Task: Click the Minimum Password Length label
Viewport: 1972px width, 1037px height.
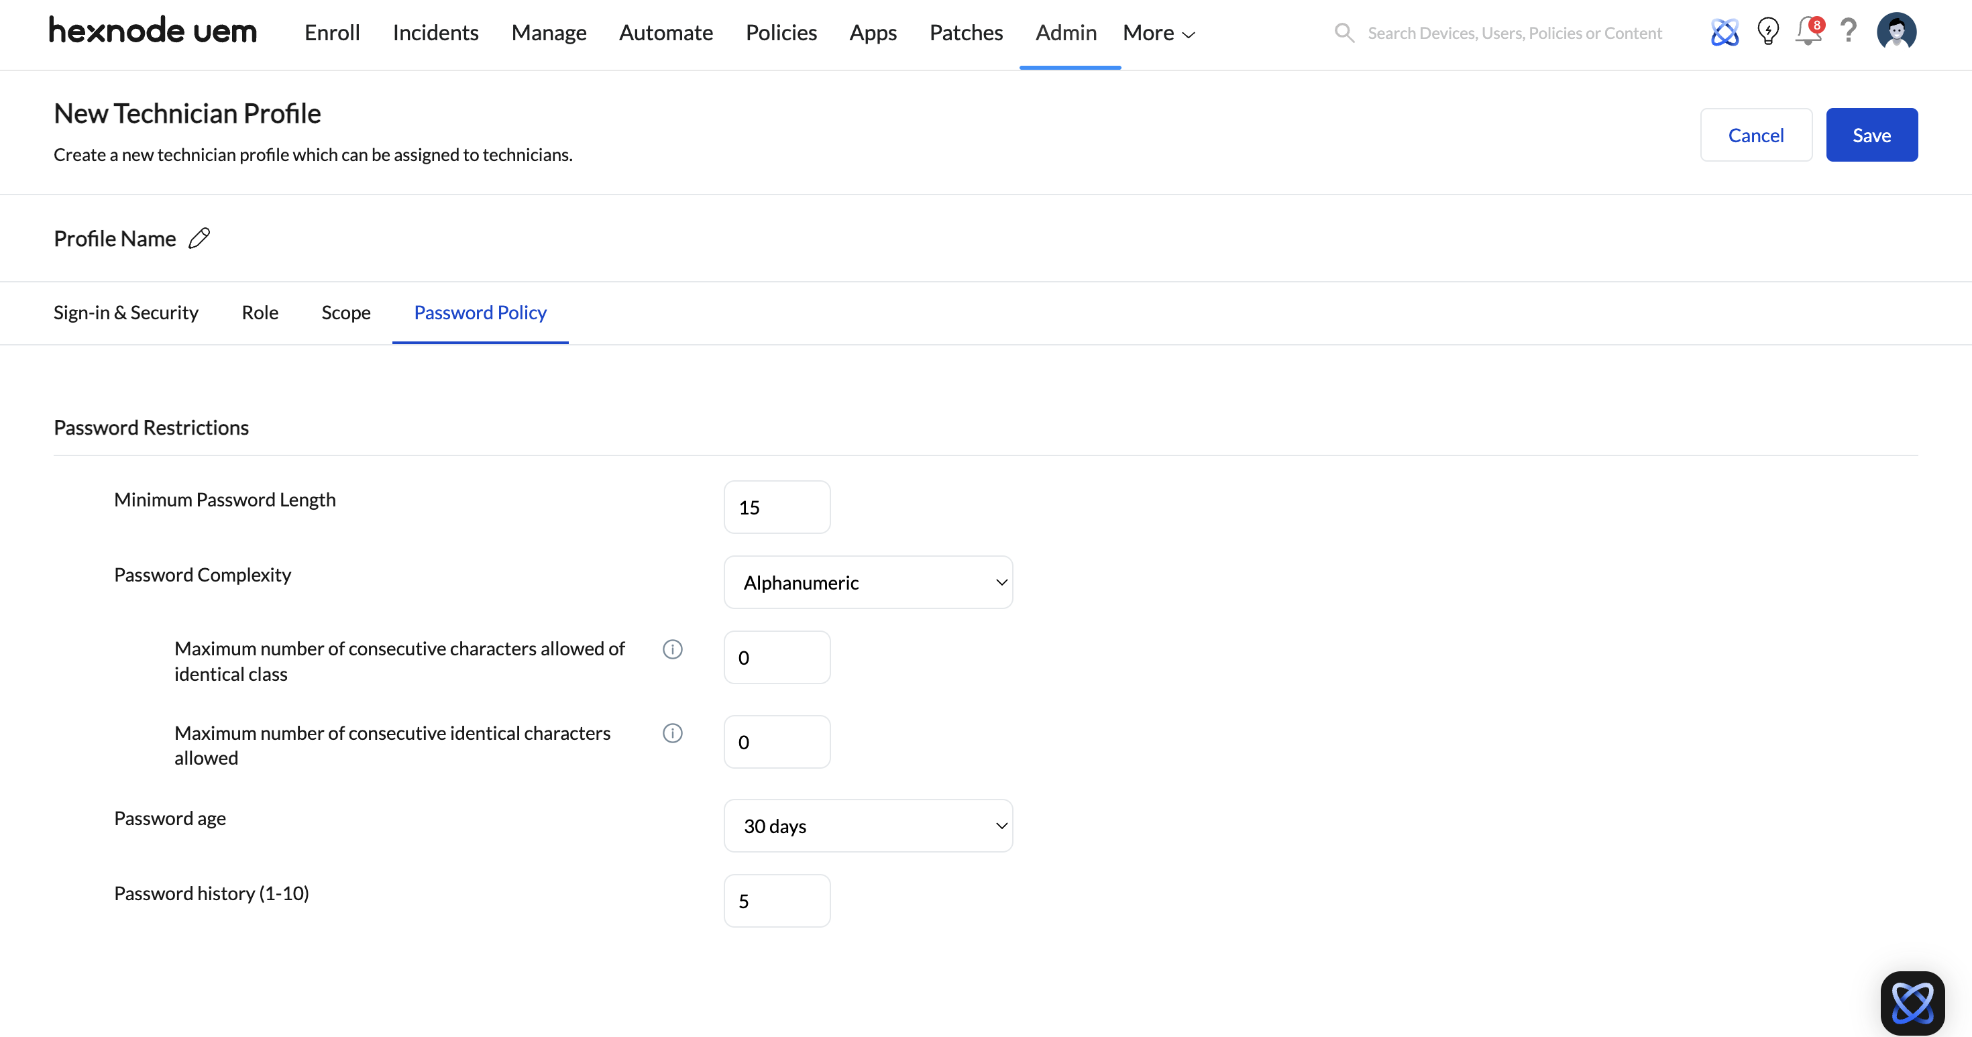Action: 225,500
